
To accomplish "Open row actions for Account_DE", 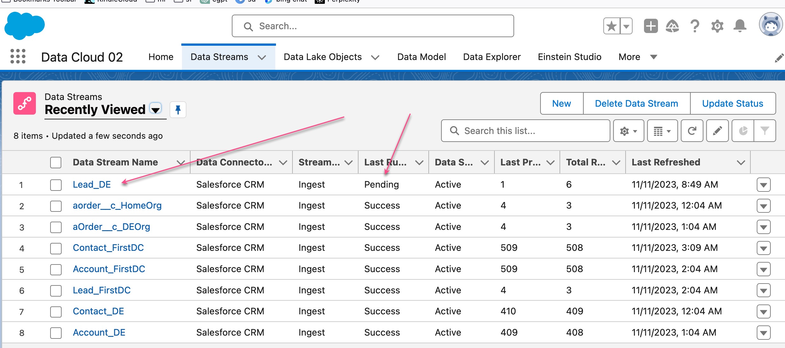I will click(763, 333).
